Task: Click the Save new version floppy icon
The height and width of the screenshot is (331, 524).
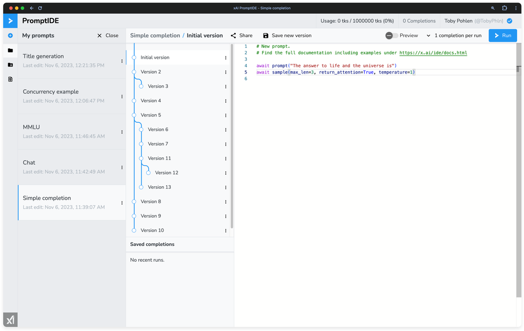Action: (x=266, y=36)
